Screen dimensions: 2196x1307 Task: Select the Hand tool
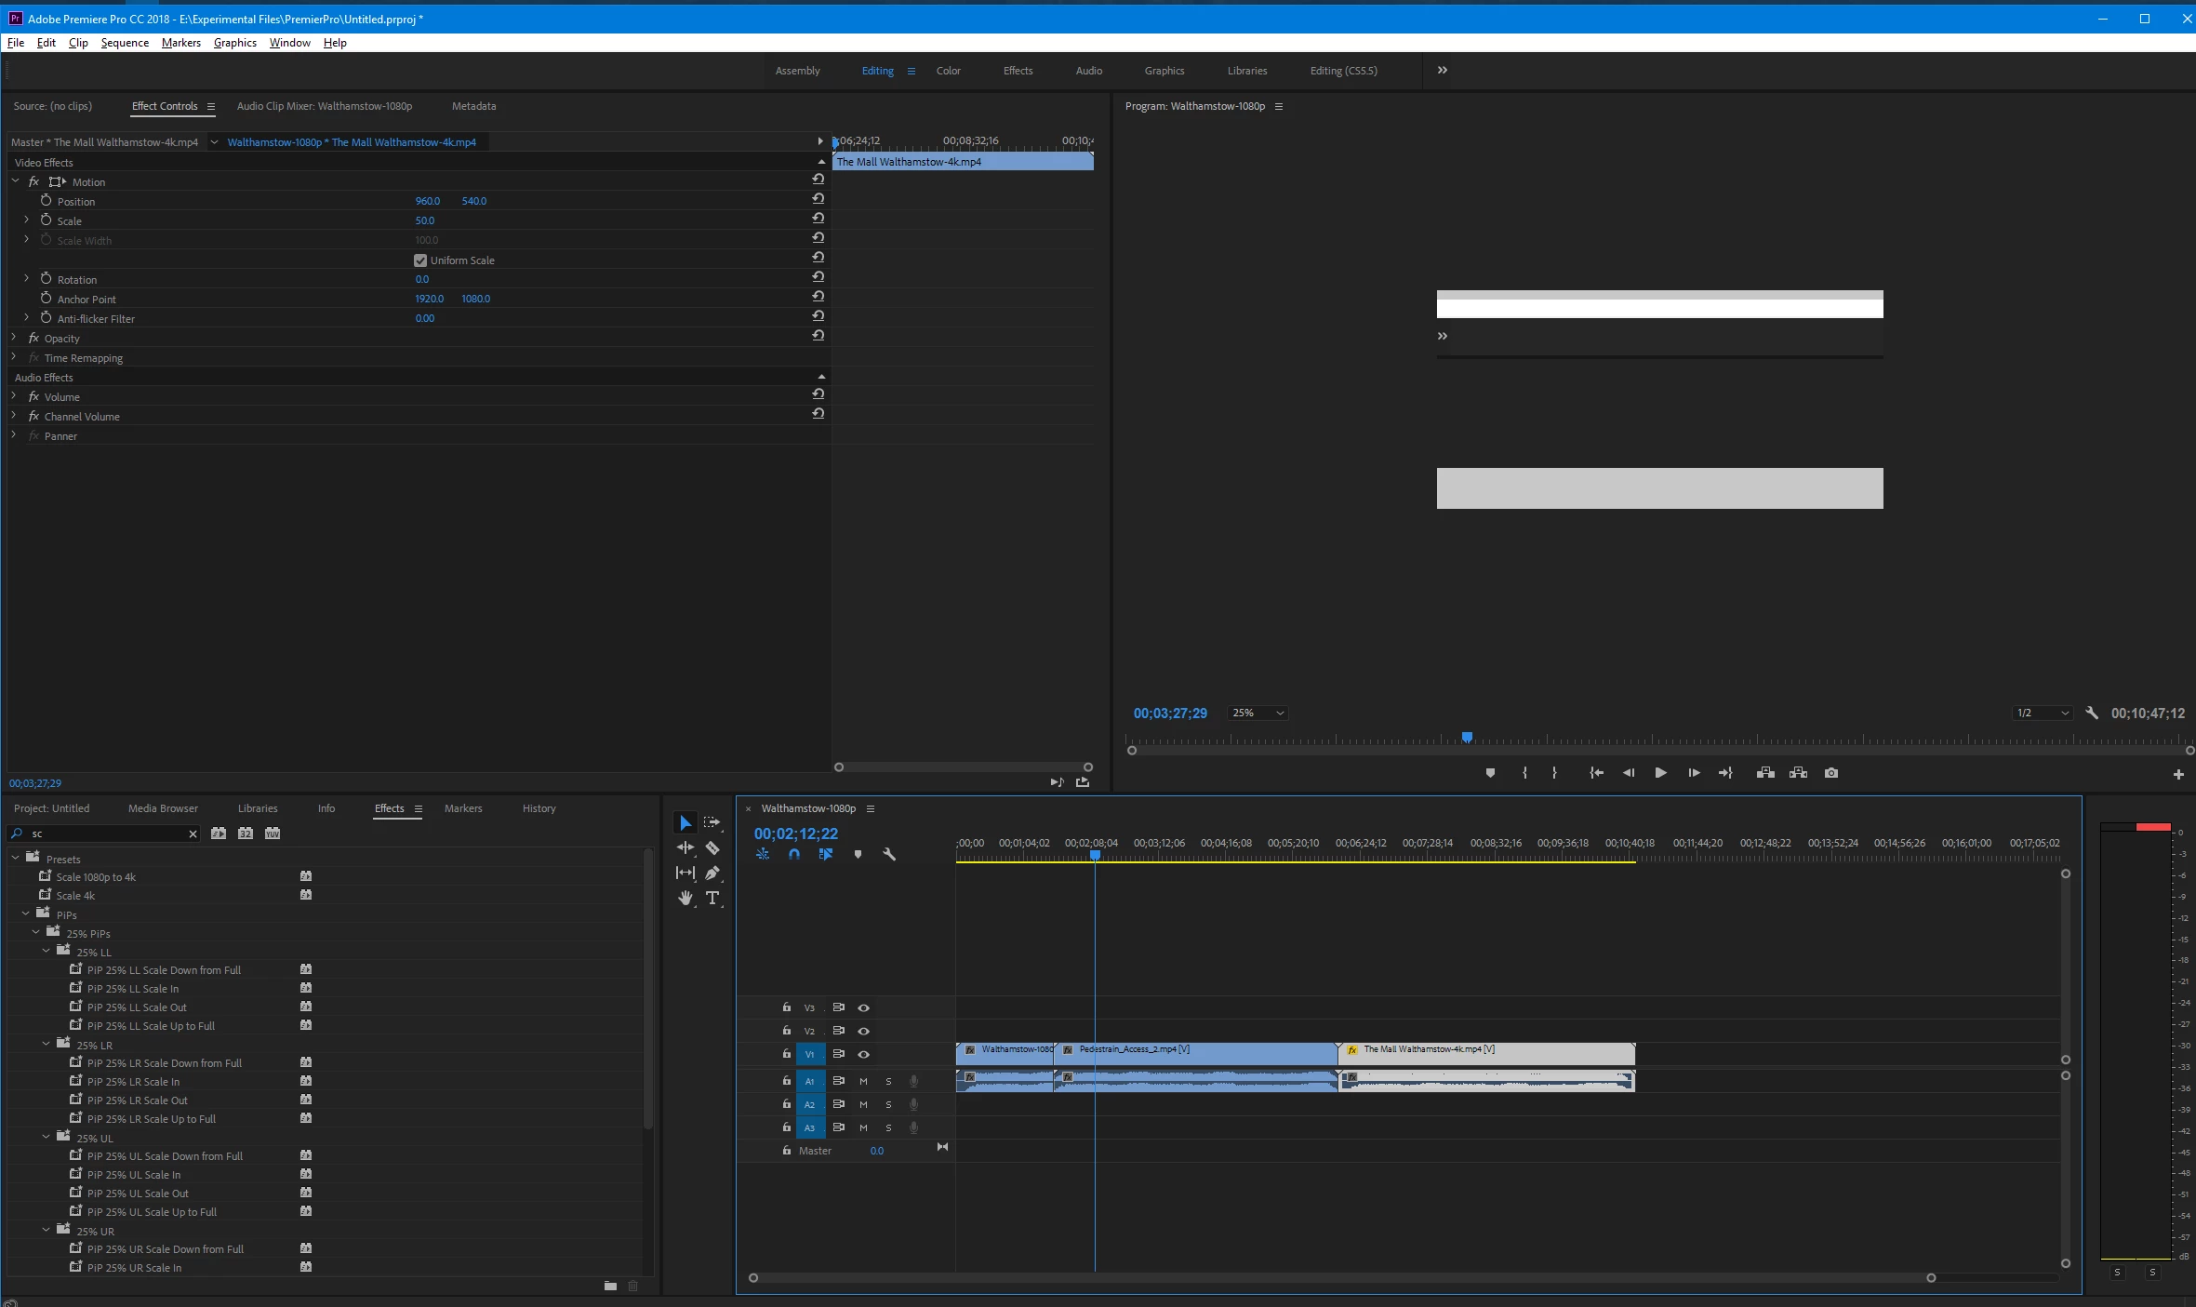pos(685,898)
